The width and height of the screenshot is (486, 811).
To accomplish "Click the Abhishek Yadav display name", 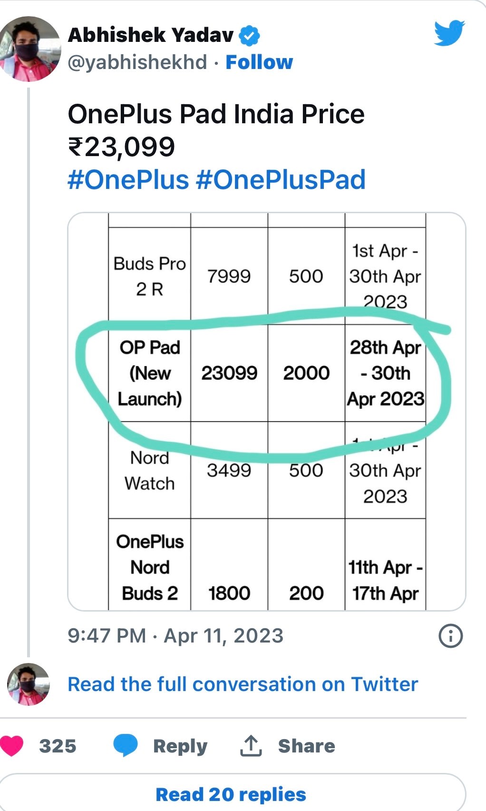I will point(151,35).
